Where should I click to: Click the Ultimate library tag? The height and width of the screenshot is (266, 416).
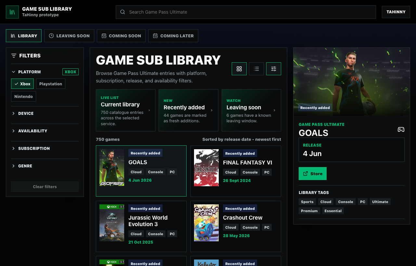pos(380,202)
